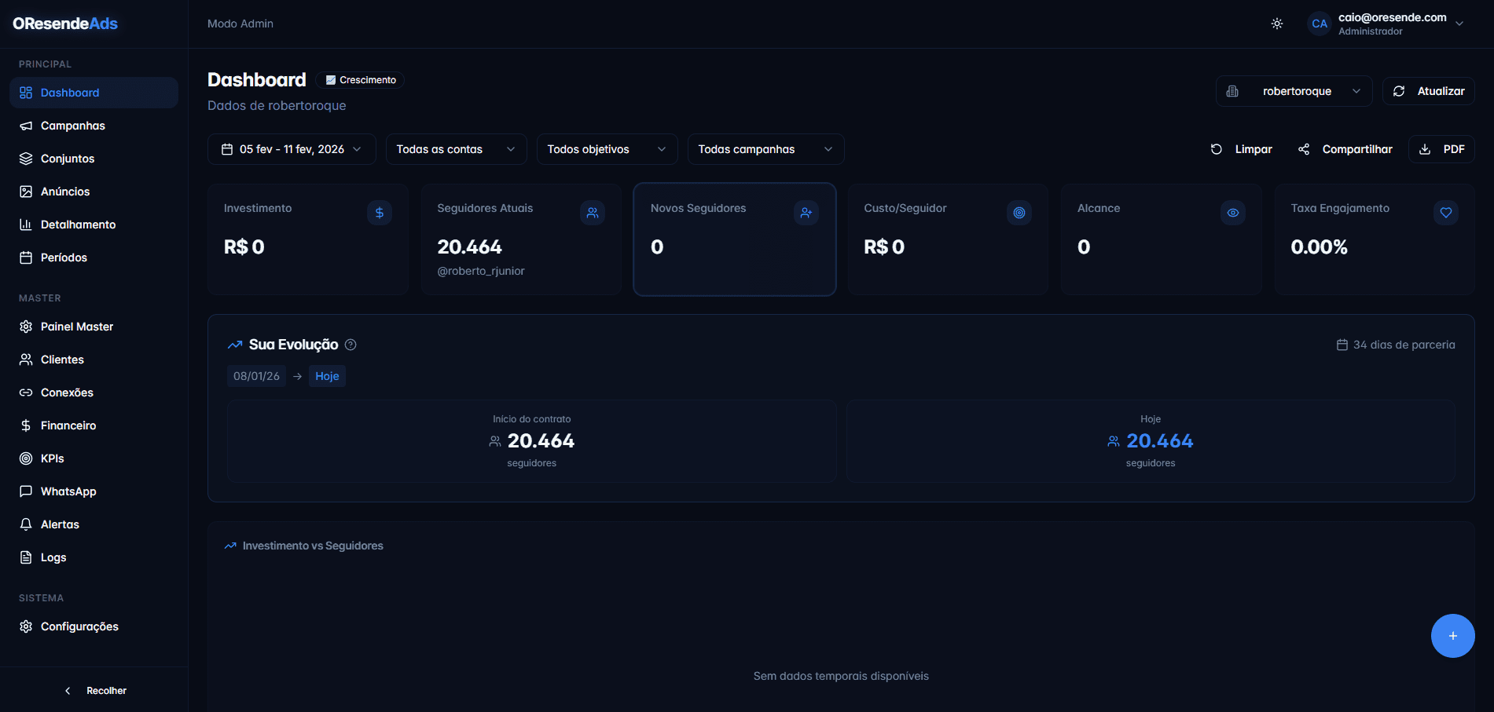Click the Anúncios image icon
Viewport: 1494px width, 712px height.
(x=26, y=192)
